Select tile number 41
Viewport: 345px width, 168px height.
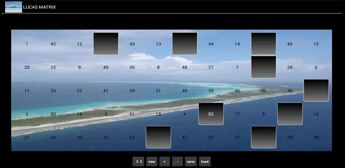click(106, 91)
